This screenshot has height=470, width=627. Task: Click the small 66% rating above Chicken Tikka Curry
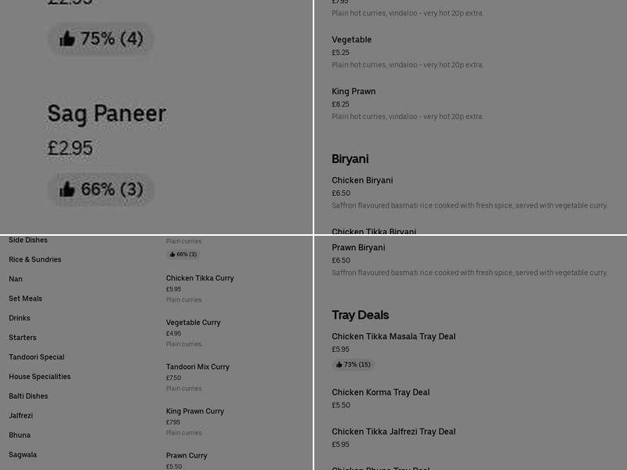[183, 255]
